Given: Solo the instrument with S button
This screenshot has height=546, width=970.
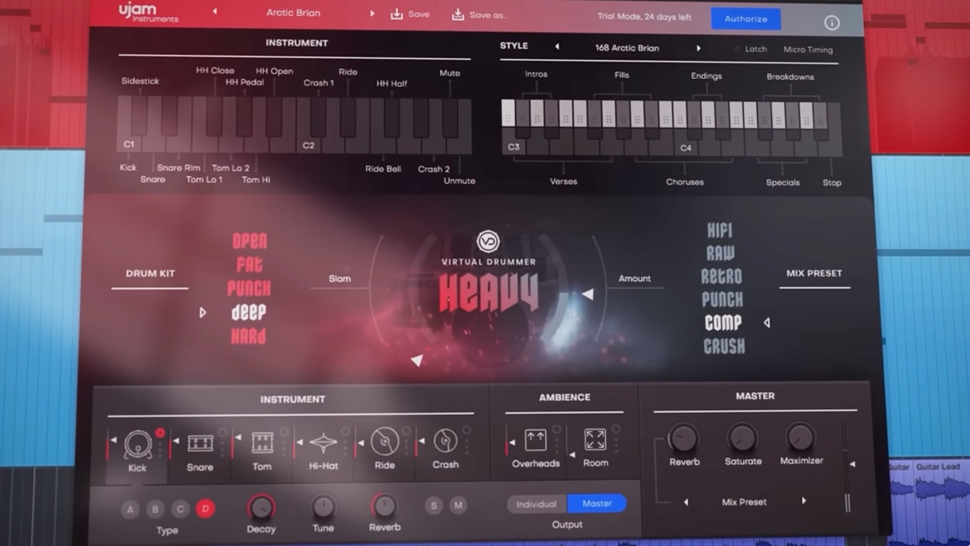Looking at the screenshot, I should (433, 506).
